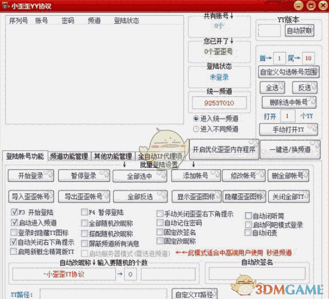Click the 登陆状态 column header
The height and width of the screenshot is (299, 329).
(x=126, y=20)
